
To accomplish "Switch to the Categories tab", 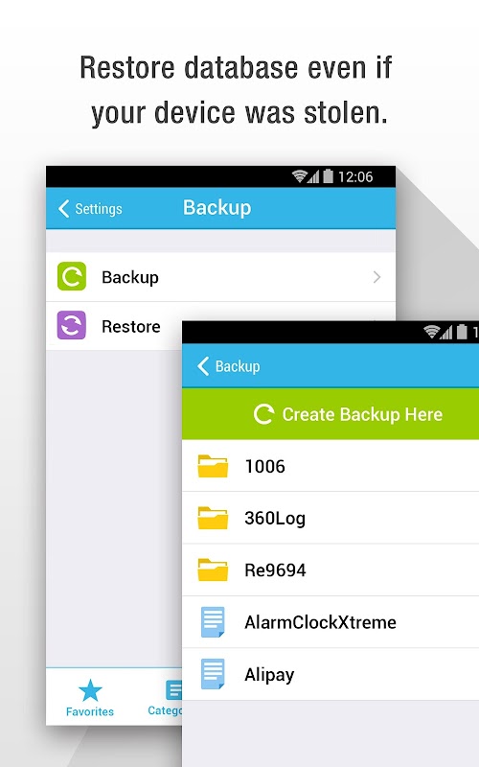I will tap(165, 698).
